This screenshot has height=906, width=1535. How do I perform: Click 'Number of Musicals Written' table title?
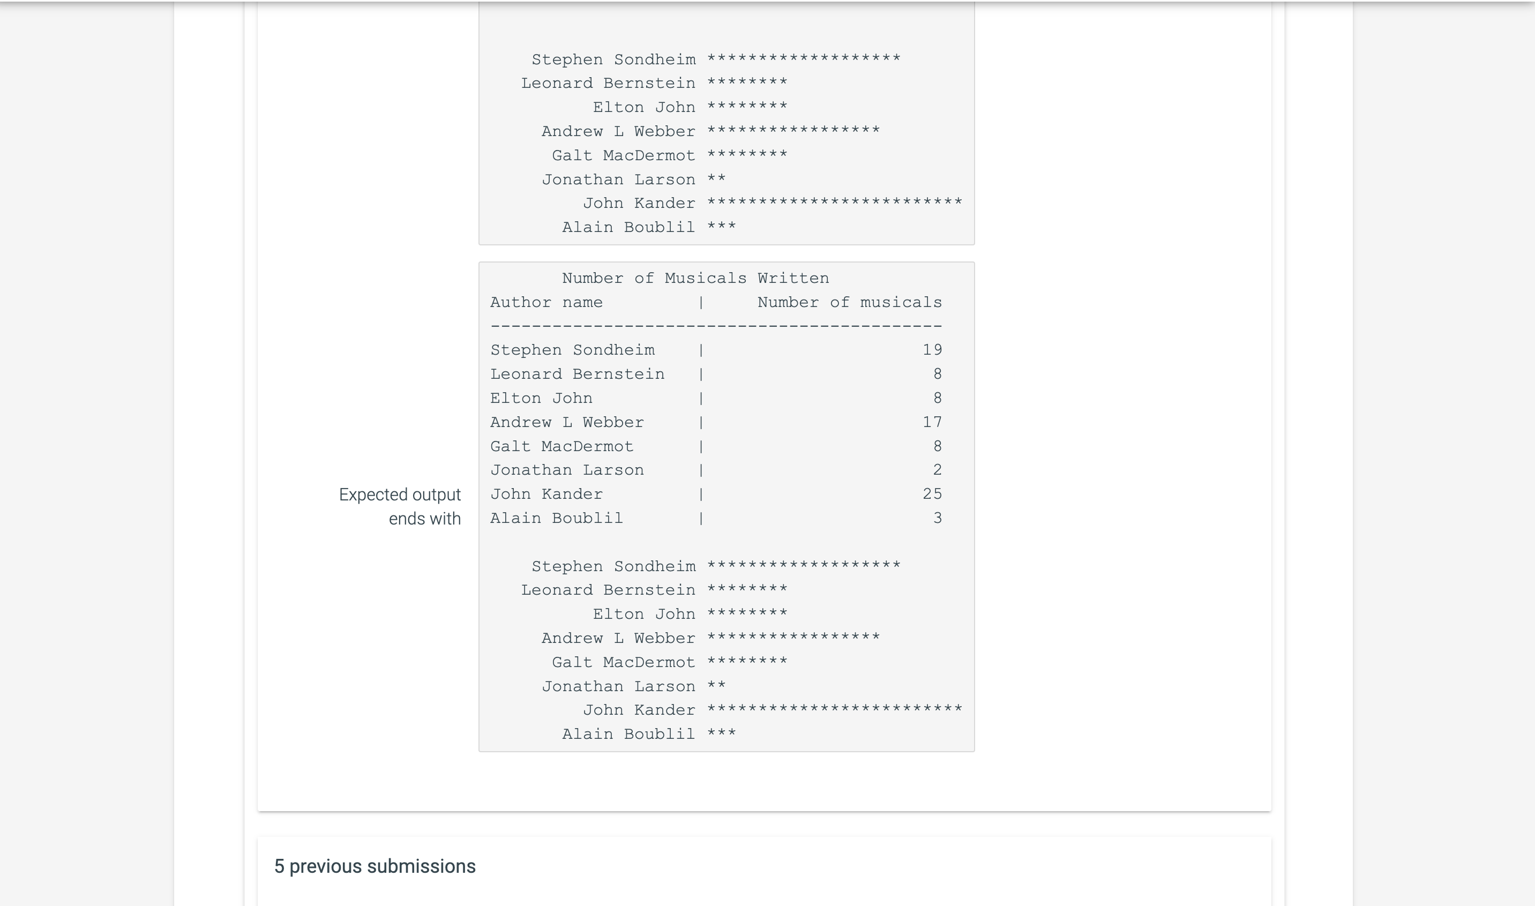[695, 279]
